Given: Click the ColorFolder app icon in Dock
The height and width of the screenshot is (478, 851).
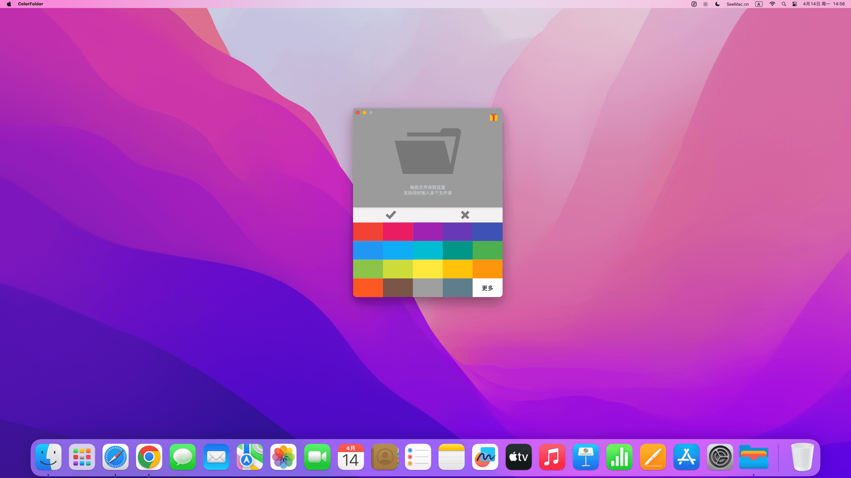Looking at the screenshot, I should [753, 457].
